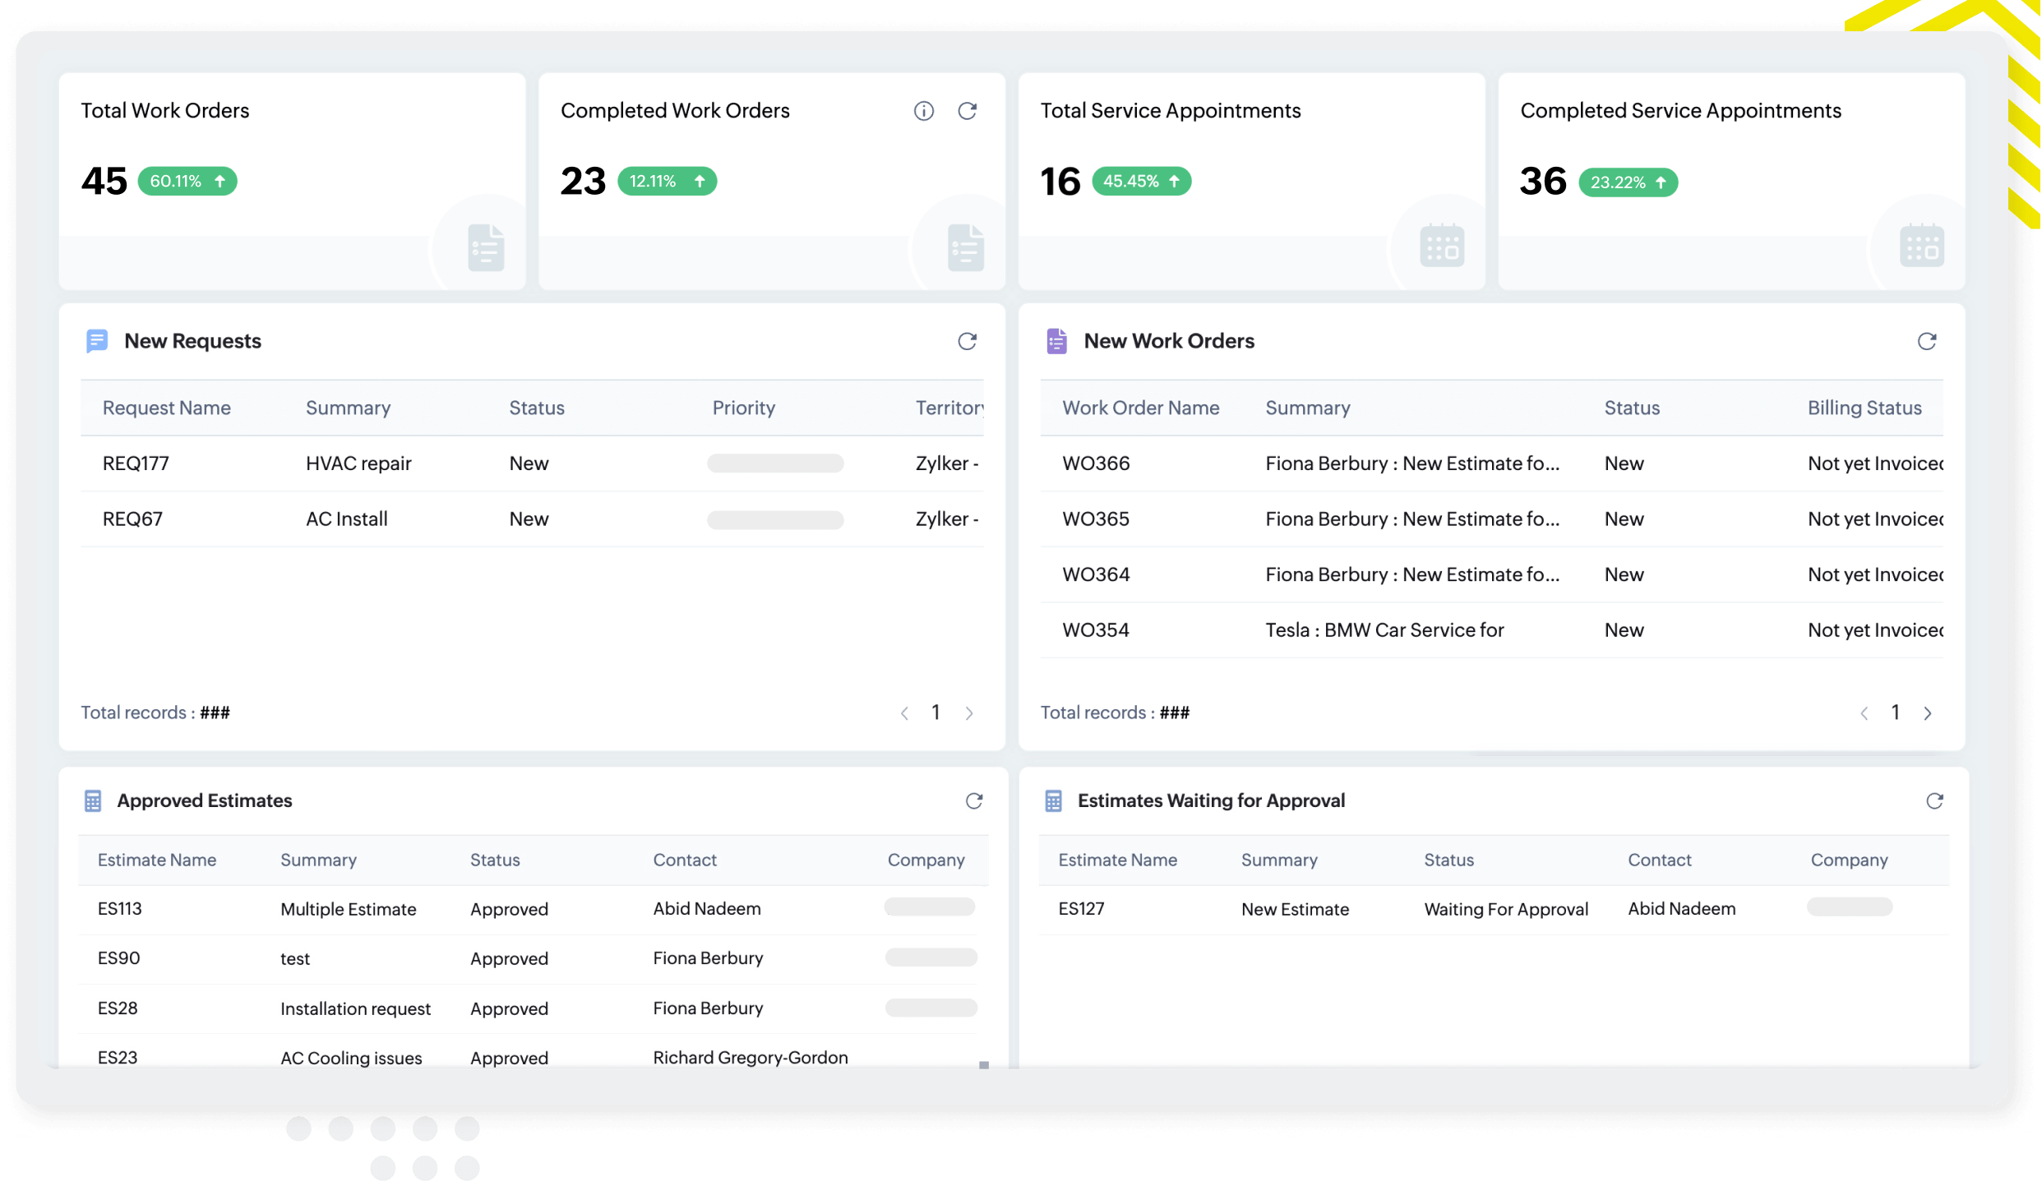Viewport: 2042px width, 1181px height.
Task: Open work order WO366
Action: [x=1096, y=464]
